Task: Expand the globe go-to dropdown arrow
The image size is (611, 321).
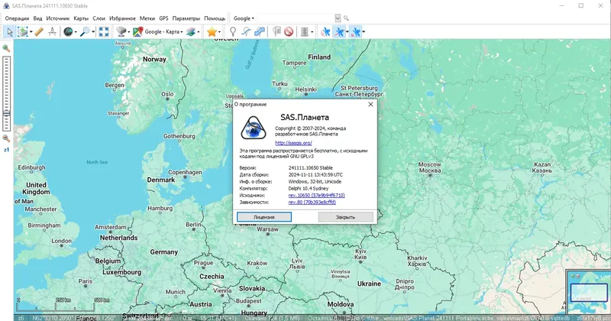Action: tap(76, 32)
